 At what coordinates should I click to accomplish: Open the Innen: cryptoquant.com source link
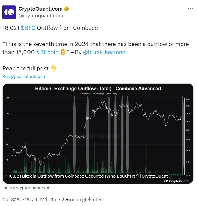pos(26,188)
